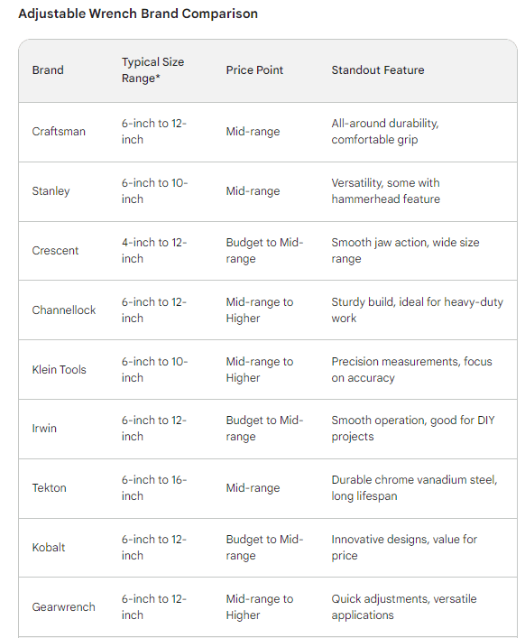This screenshot has width=525, height=638.
Task: Click the Kobalt brand name
Action: 49,547
